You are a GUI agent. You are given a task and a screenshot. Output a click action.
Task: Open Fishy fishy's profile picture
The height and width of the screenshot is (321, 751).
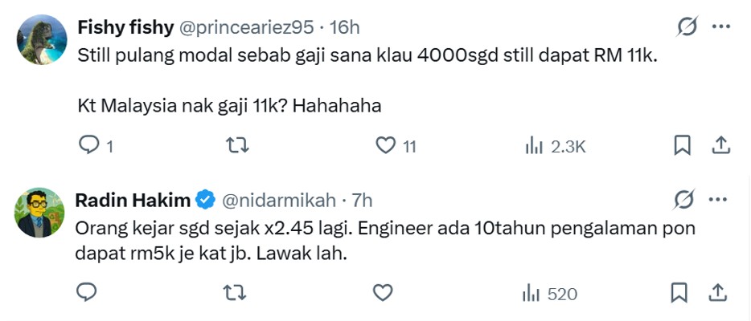pos(41,40)
